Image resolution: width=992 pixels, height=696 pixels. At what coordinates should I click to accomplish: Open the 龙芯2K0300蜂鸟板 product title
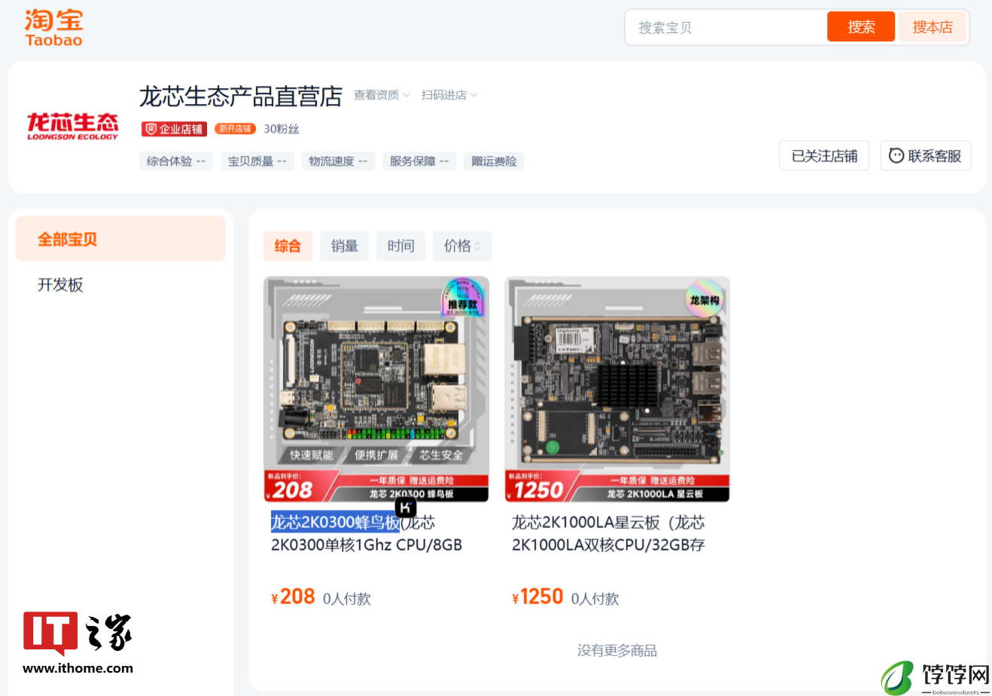[x=367, y=533]
